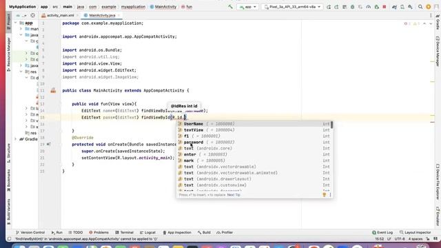Click the Make Project hammer icon

(230, 7)
